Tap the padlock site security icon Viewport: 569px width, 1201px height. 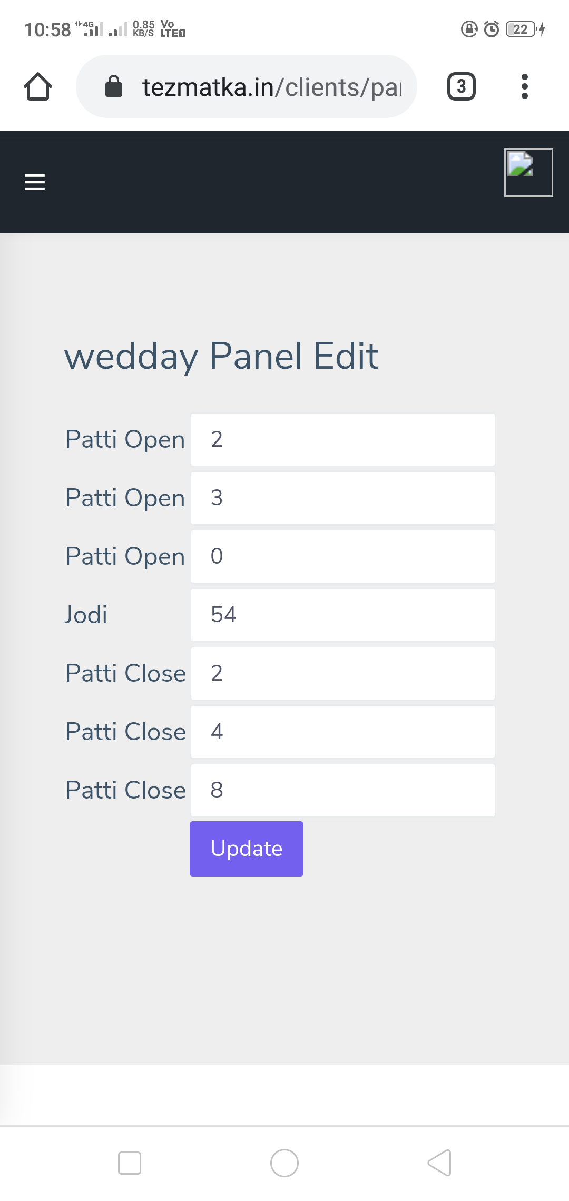(x=114, y=86)
